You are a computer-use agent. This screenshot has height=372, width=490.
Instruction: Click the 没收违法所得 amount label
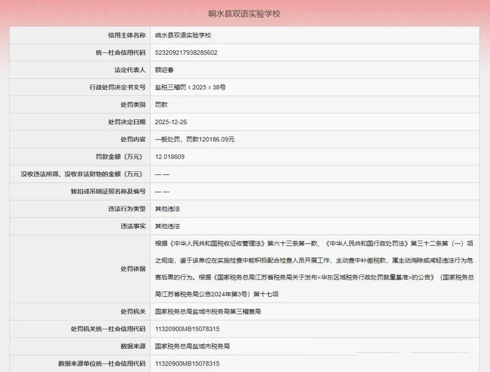coord(82,174)
